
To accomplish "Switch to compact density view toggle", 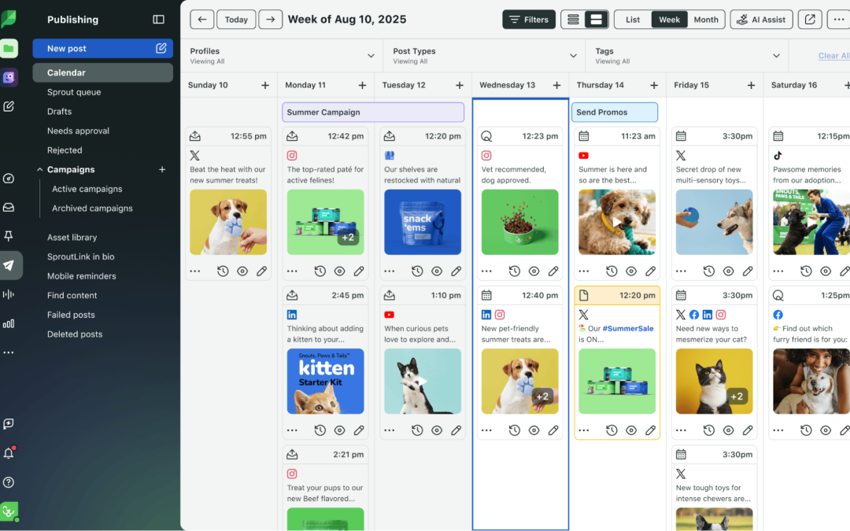I will coord(573,20).
